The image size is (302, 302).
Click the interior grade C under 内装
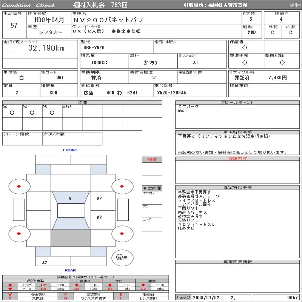290,32
